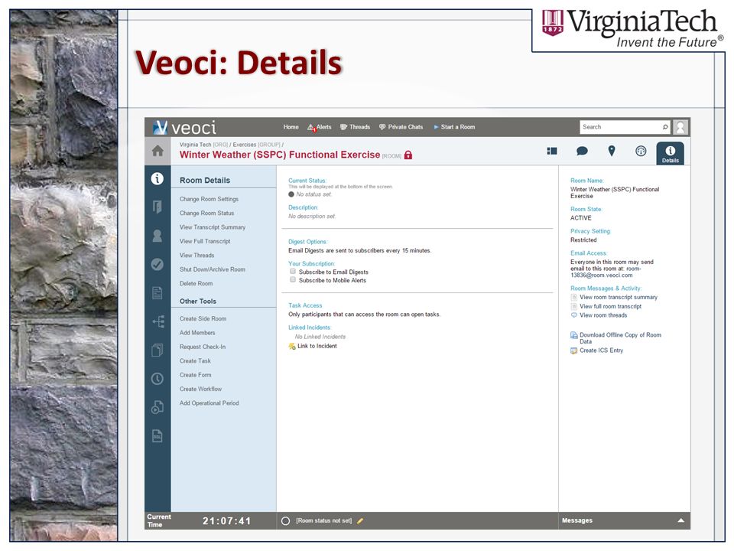This screenshot has width=734, height=551.
Task: Open the user profile avatar
Action: [x=680, y=127]
